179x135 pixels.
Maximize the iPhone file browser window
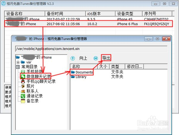point(158,39)
